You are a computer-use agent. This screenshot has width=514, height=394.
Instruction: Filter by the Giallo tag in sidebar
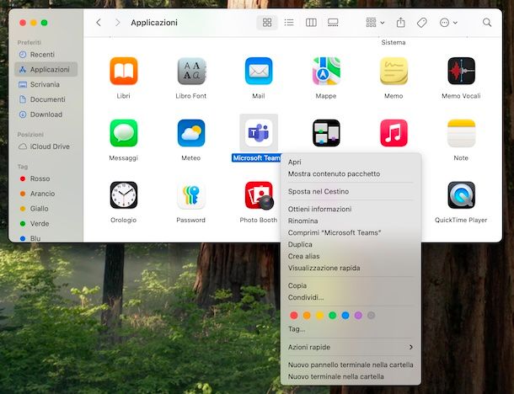tap(46, 209)
